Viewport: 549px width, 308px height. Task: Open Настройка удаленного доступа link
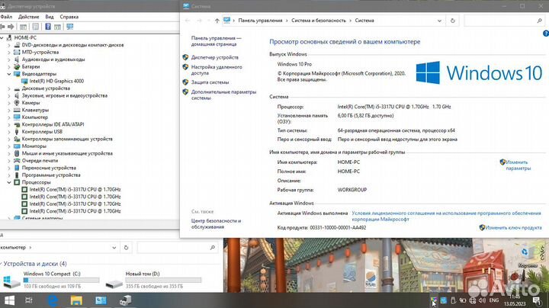217,70
